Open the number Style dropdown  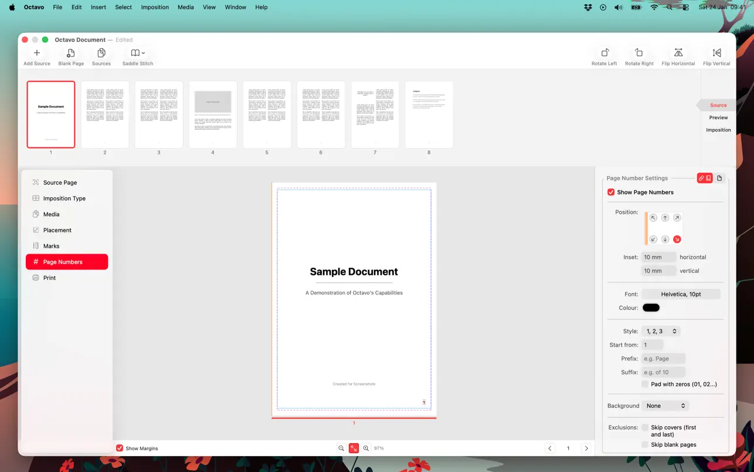point(661,331)
